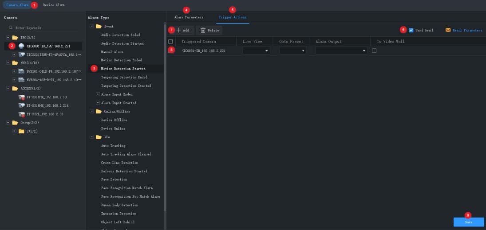The height and width of the screenshot is (230, 486).
Task: Collapse the Online/Offline folder
Action: coord(91,111)
